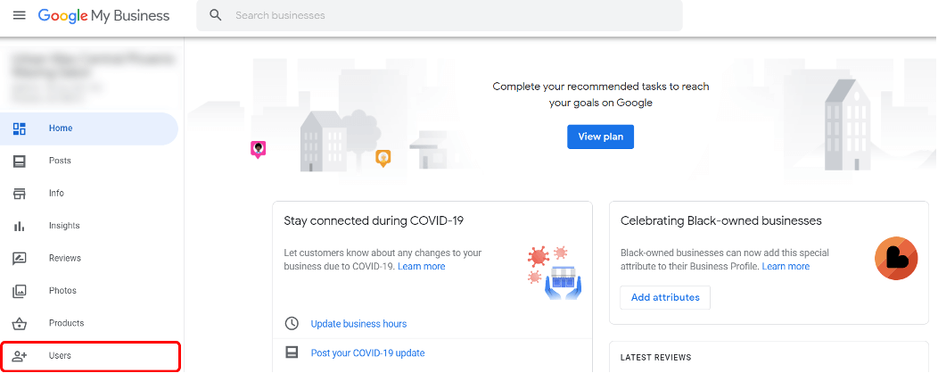The image size is (938, 373).
Task: Click the Celebrating Black-owned businesses heading
Action: (x=720, y=221)
